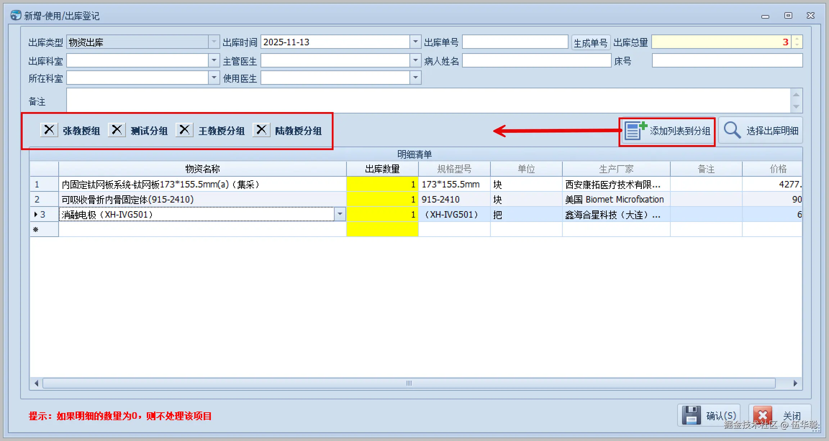Open the 出库时间 date dropdown
Screen dimensions: 829x441
point(416,42)
